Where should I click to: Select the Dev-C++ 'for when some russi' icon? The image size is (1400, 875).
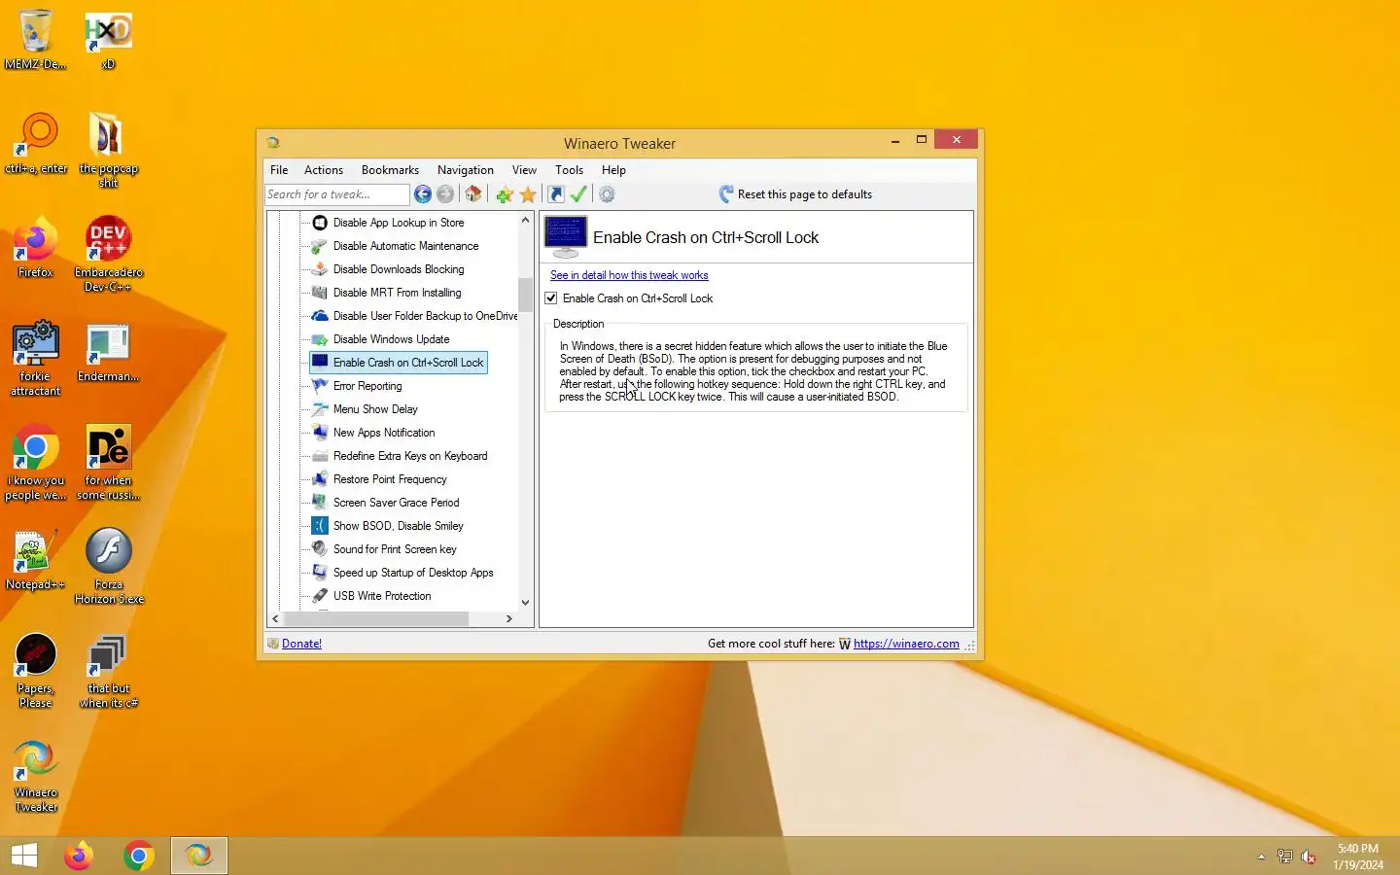coord(108,462)
